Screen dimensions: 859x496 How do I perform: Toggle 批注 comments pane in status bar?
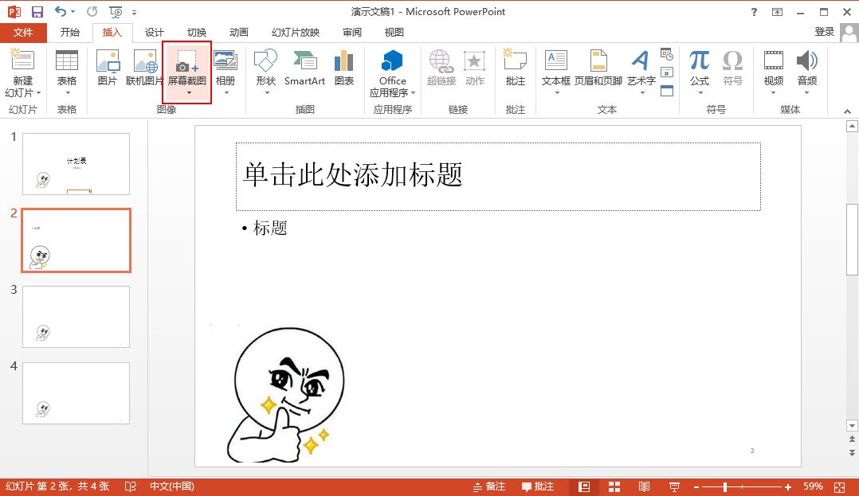click(538, 486)
